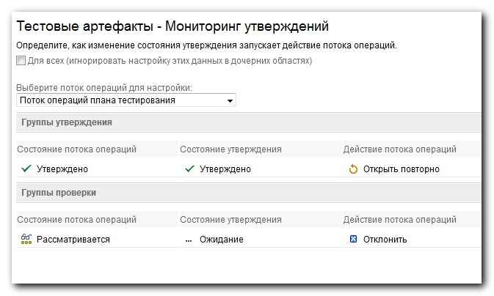
Task: Click the orange reopen arrow icon
Action: (x=353, y=169)
